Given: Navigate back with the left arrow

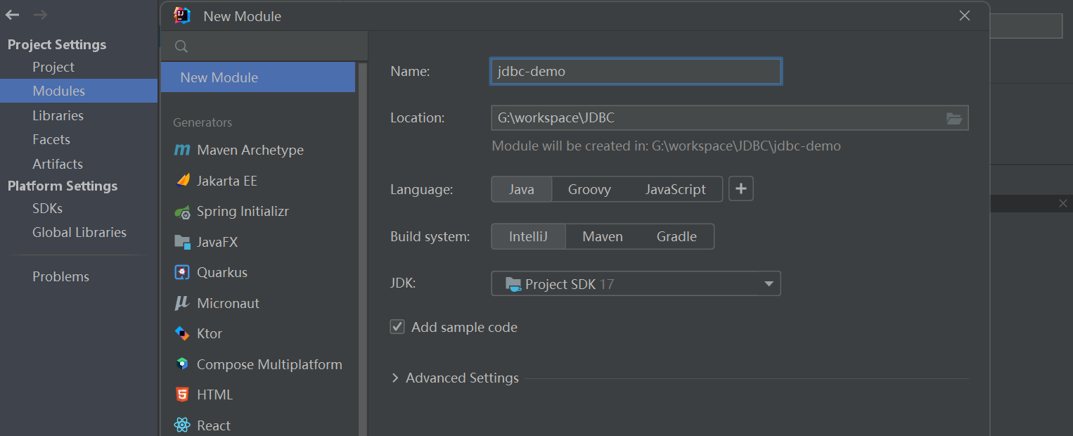Looking at the screenshot, I should coord(13,15).
